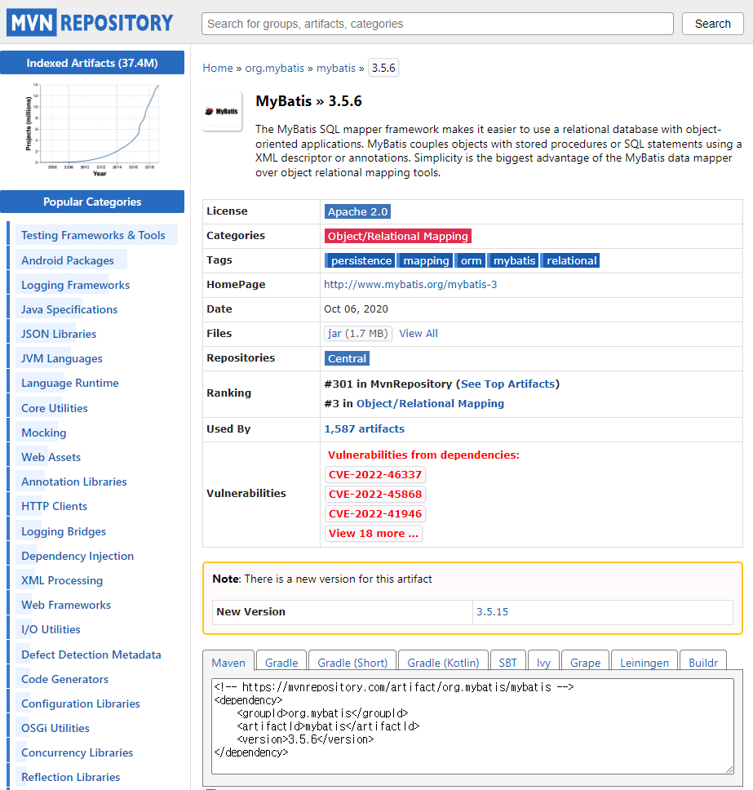Open Web Assets category
Image resolution: width=753 pixels, height=790 pixels.
coord(51,458)
